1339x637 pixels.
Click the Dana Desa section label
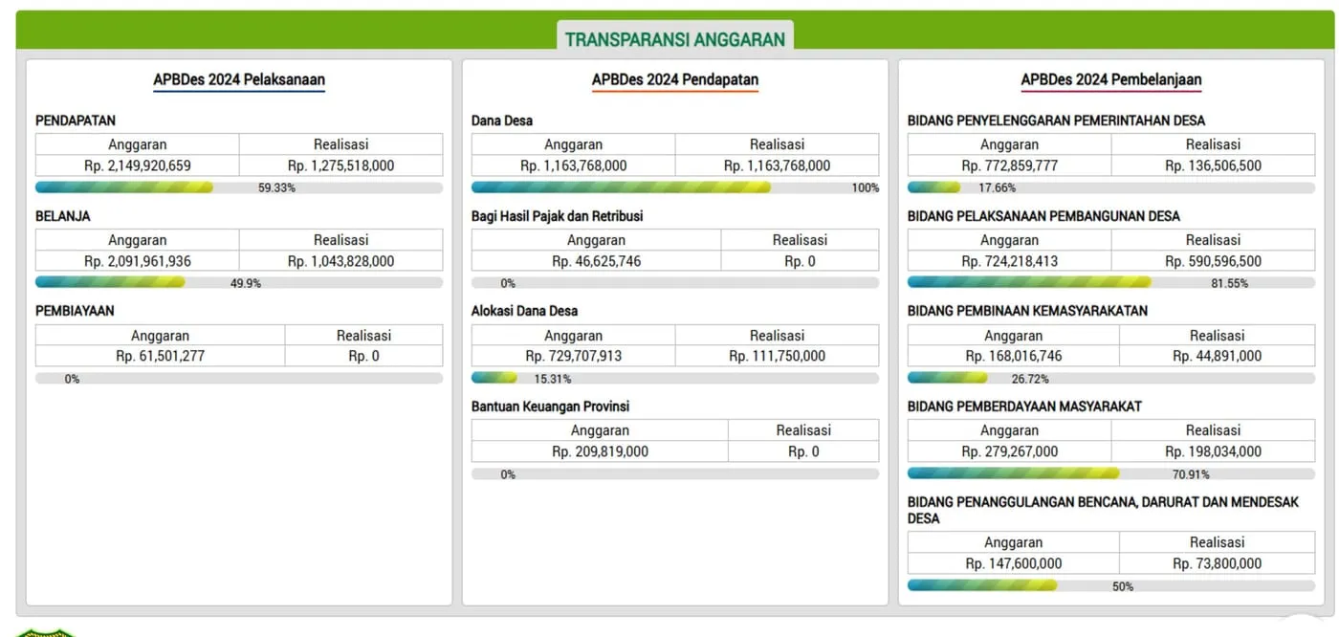tap(502, 121)
